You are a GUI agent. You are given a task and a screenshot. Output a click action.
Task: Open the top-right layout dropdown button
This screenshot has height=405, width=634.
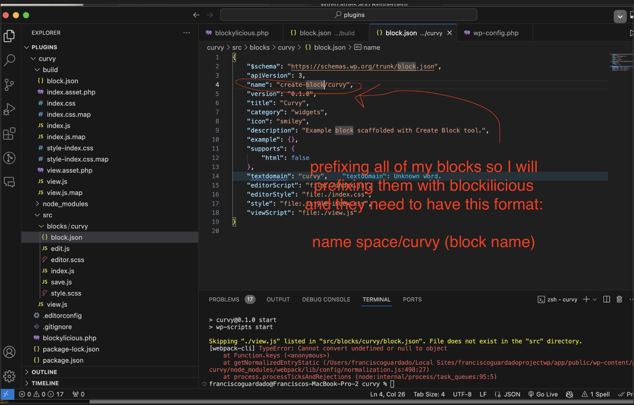pos(620,16)
